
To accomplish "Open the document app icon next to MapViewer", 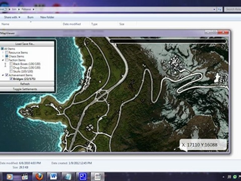I will (97, 177).
